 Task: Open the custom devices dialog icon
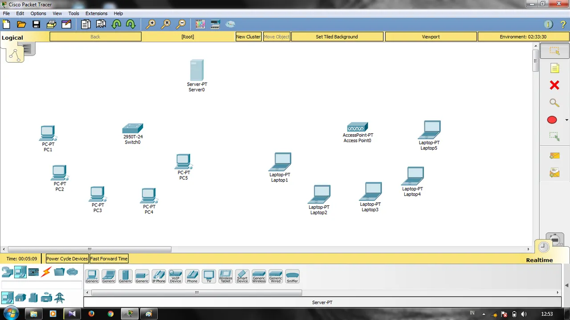(x=215, y=24)
